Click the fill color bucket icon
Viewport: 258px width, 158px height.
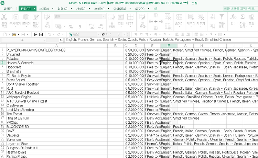[211, 34]
